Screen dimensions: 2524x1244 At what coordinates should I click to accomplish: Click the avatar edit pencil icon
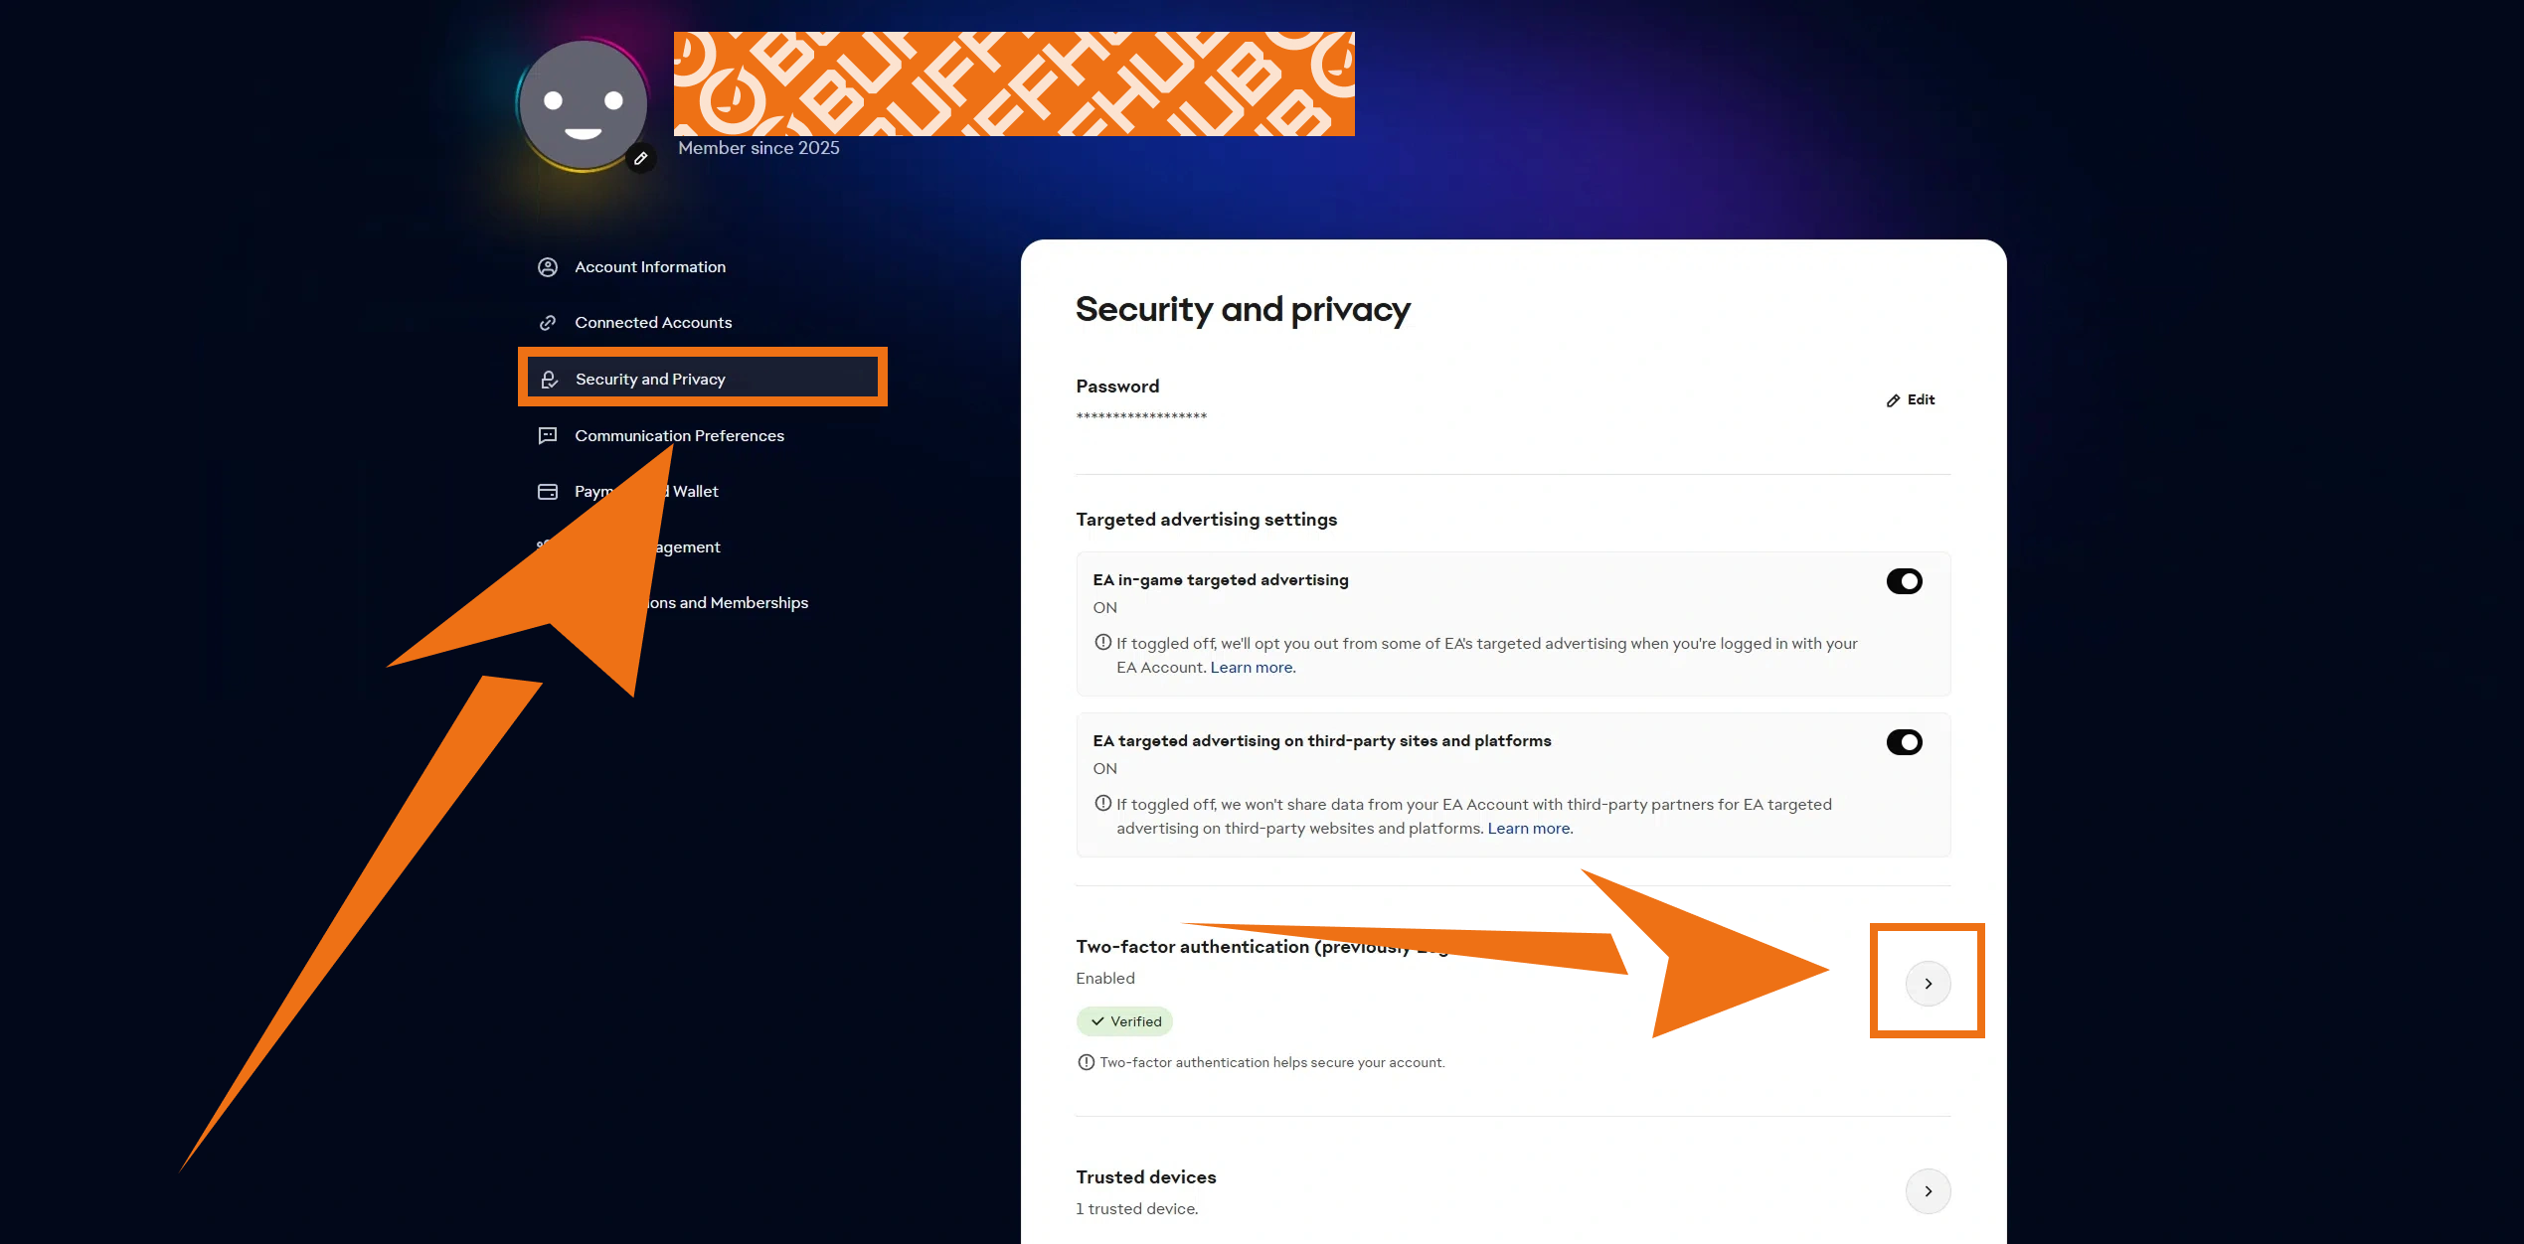pos(641,158)
